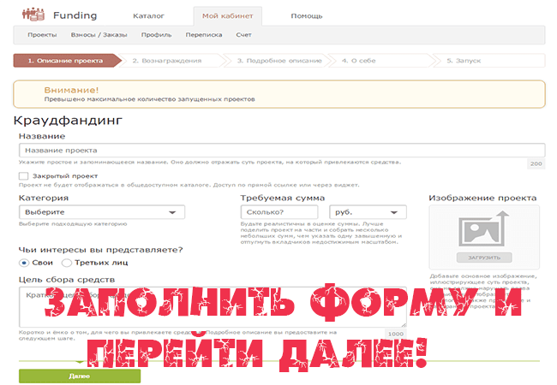
Task: Open the Счет section
Action: pos(243,35)
